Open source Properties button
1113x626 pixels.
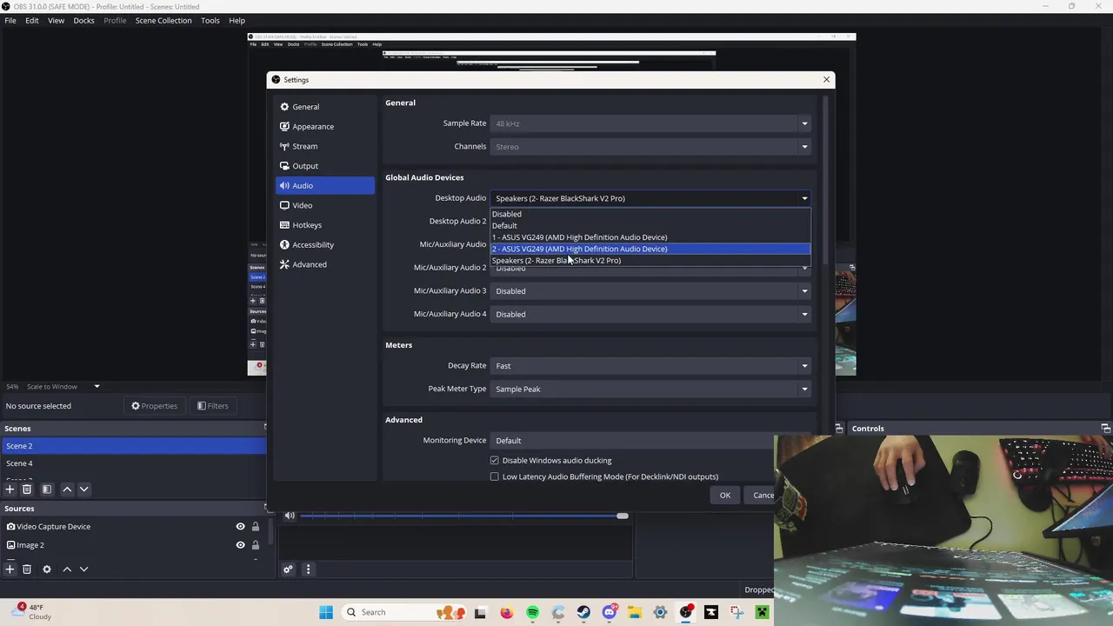[154, 406]
